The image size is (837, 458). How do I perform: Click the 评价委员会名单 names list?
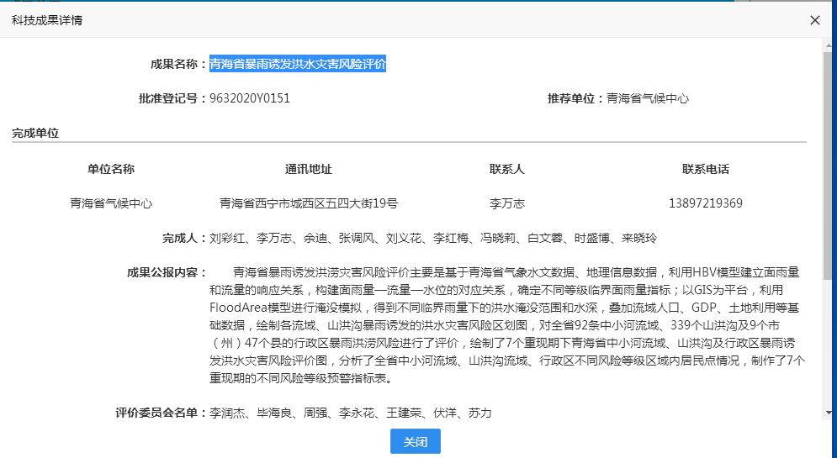coord(350,413)
